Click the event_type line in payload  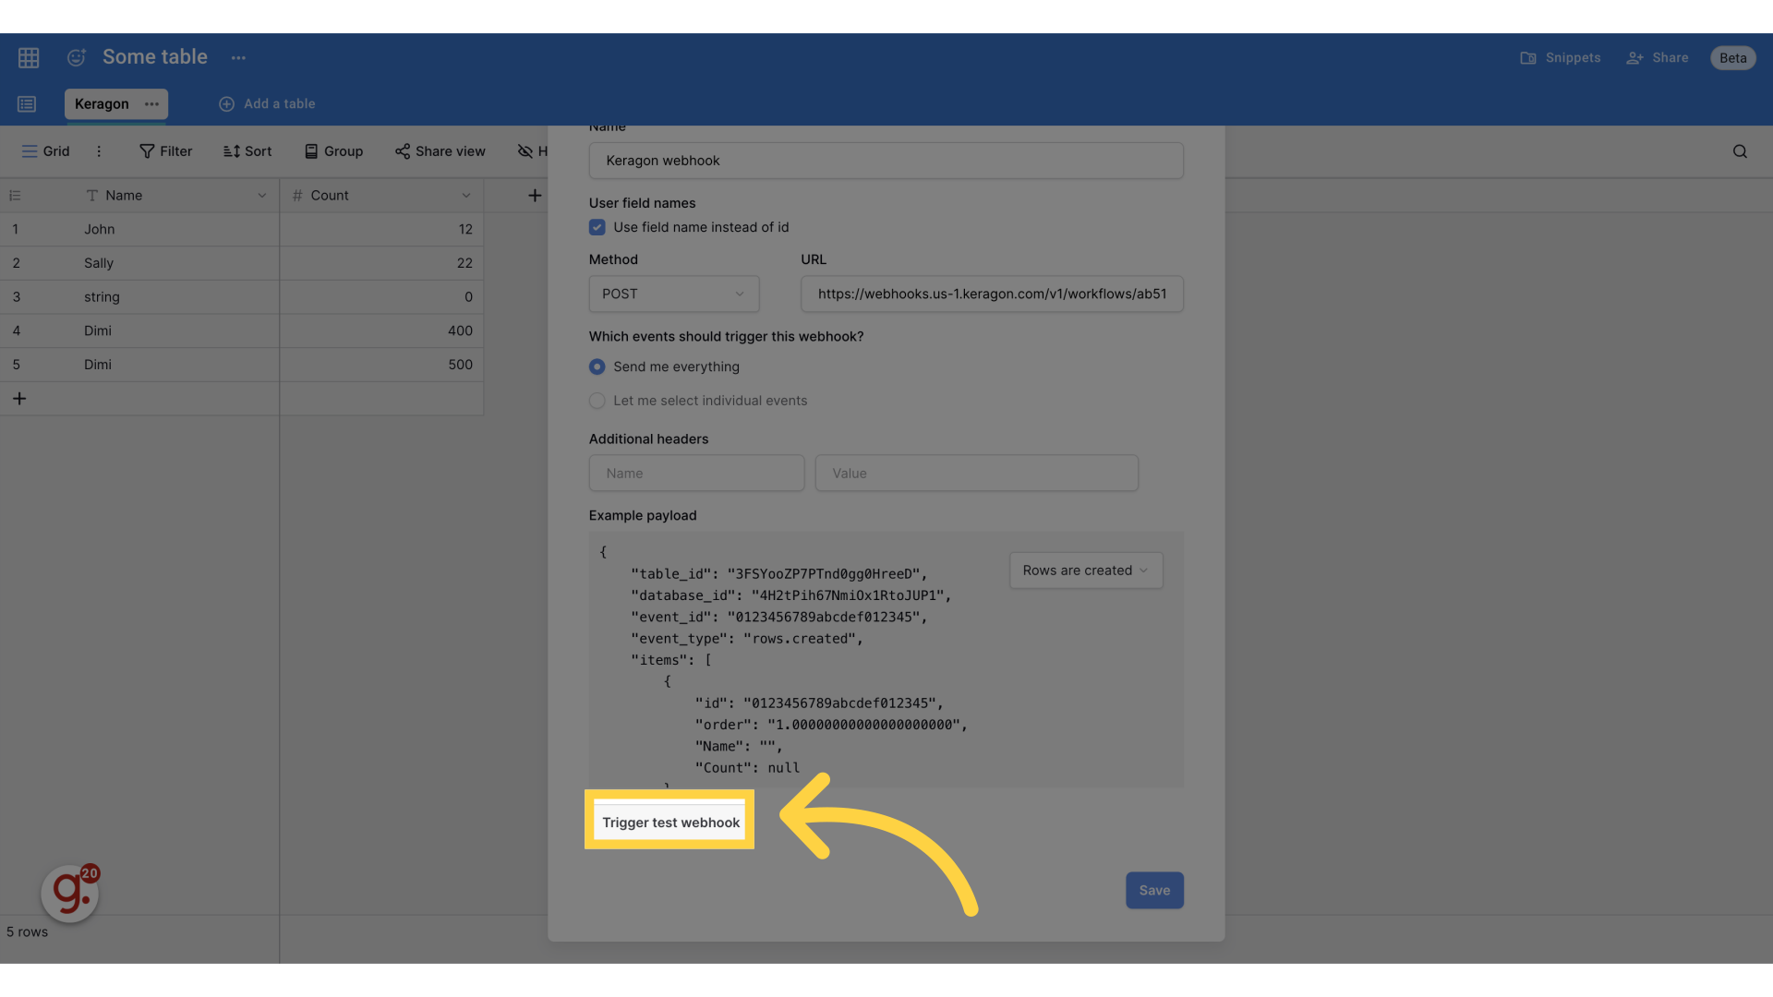(x=746, y=639)
